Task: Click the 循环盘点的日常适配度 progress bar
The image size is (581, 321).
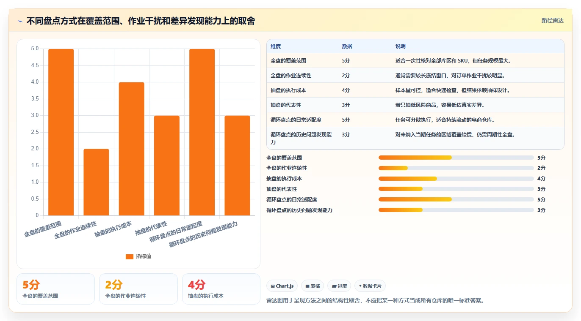Action: pos(456,199)
